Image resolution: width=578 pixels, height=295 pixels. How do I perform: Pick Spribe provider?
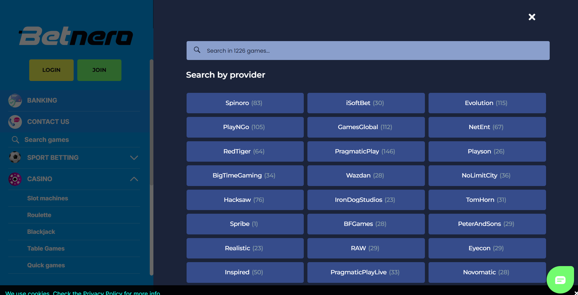point(245,224)
